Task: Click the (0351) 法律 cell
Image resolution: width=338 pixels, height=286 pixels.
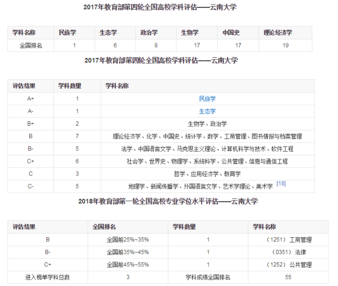Action: coord(288,252)
